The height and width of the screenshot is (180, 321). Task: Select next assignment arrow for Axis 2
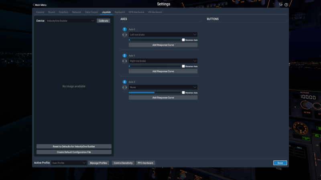(x=126, y=87)
